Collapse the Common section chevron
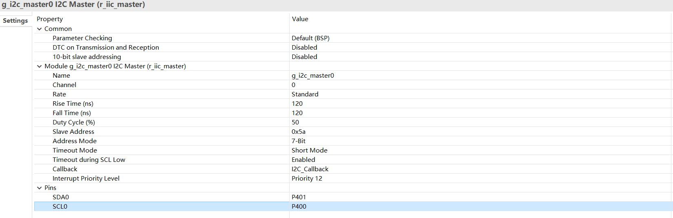This screenshot has width=673, height=218. point(40,29)
